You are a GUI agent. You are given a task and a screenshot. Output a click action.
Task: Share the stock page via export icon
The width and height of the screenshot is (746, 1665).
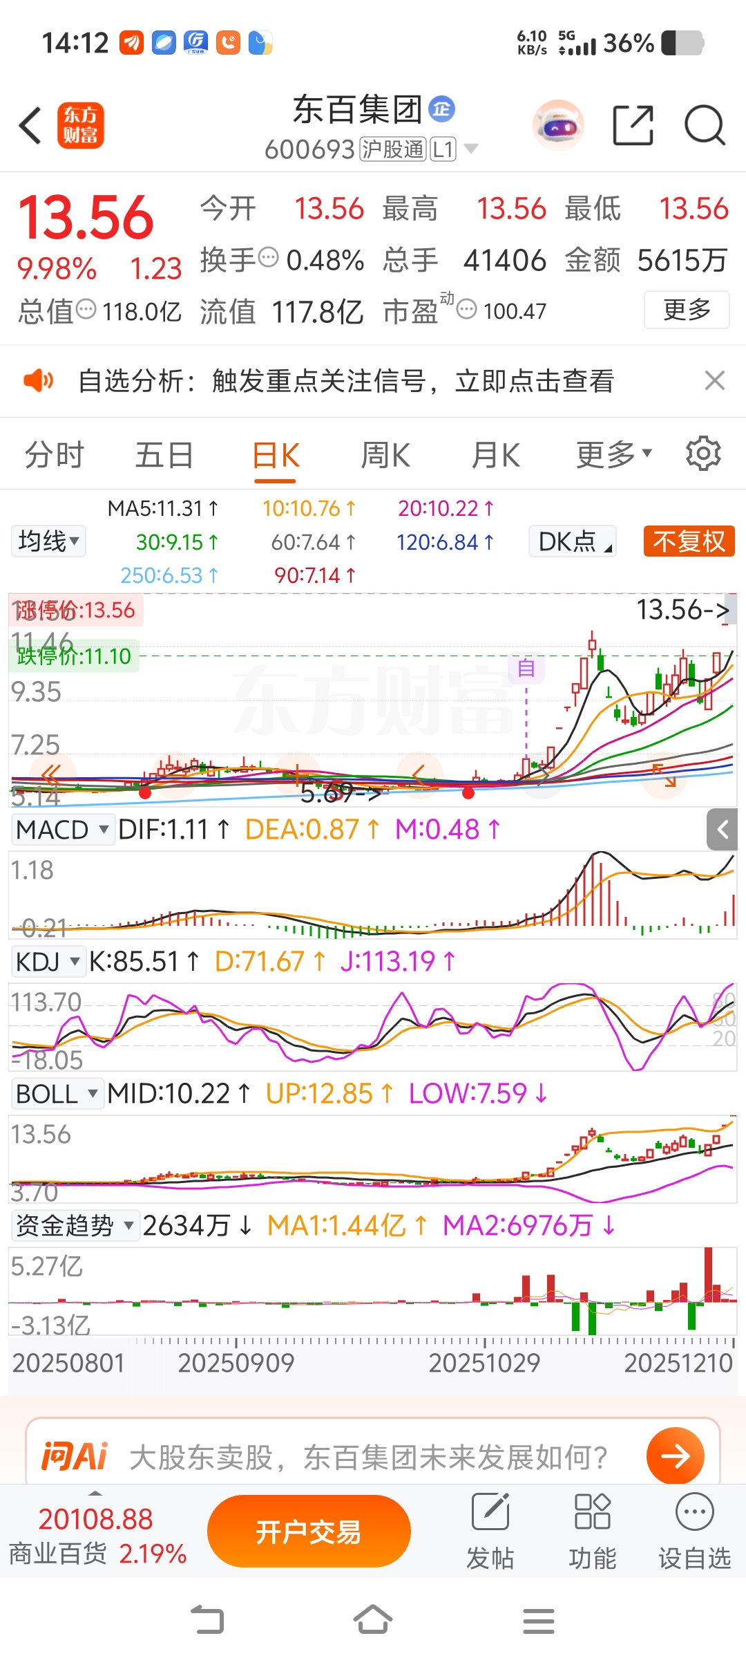tap(633, 126)
